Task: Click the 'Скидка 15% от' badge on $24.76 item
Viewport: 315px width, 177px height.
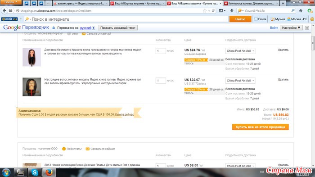Action: point(196,60)
